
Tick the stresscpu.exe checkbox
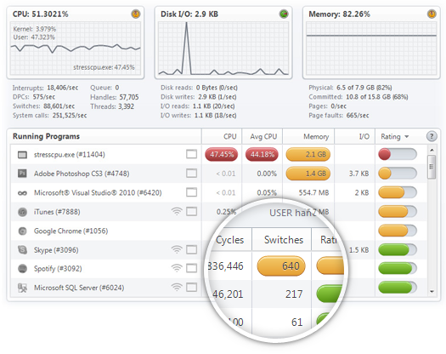191,154
